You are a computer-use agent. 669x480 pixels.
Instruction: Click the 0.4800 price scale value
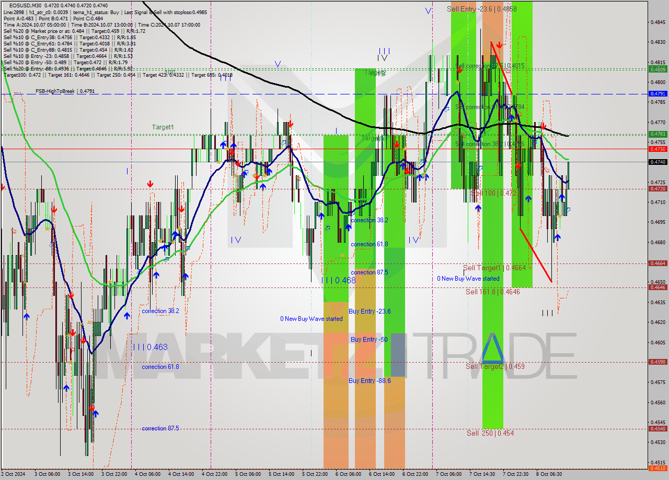point(658,82)
